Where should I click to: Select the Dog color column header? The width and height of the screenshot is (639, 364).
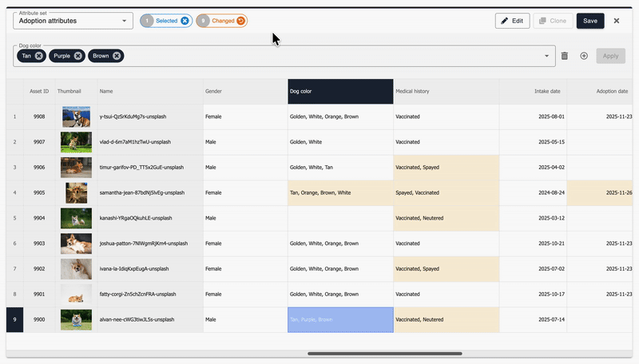(340, 91)
